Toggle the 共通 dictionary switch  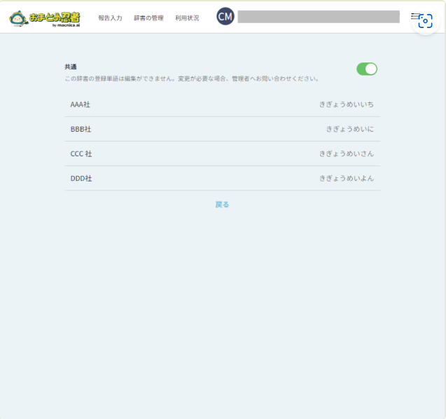(x=367, y=69)
